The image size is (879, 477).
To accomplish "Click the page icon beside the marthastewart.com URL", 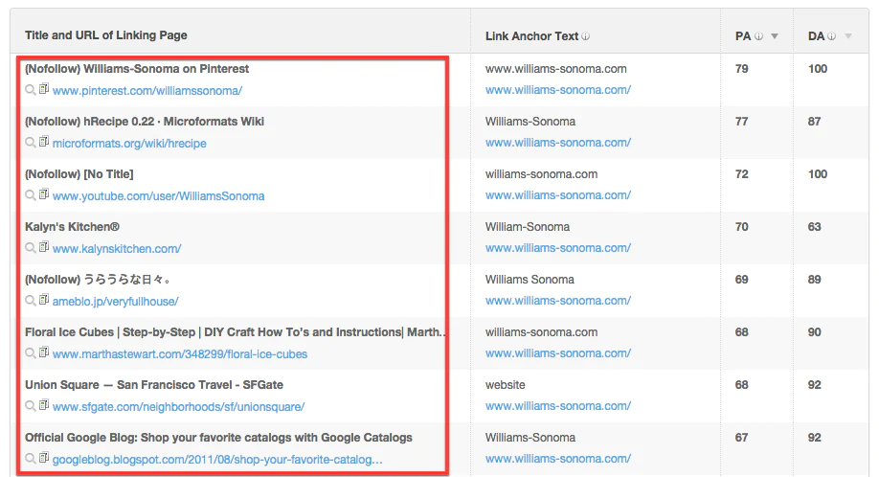I will click(44, 353).
